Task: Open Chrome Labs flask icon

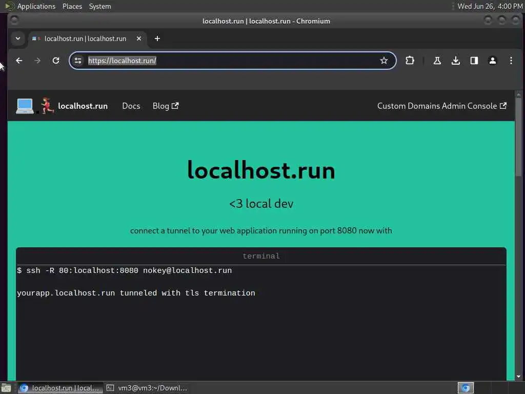Action: (437, 61)
